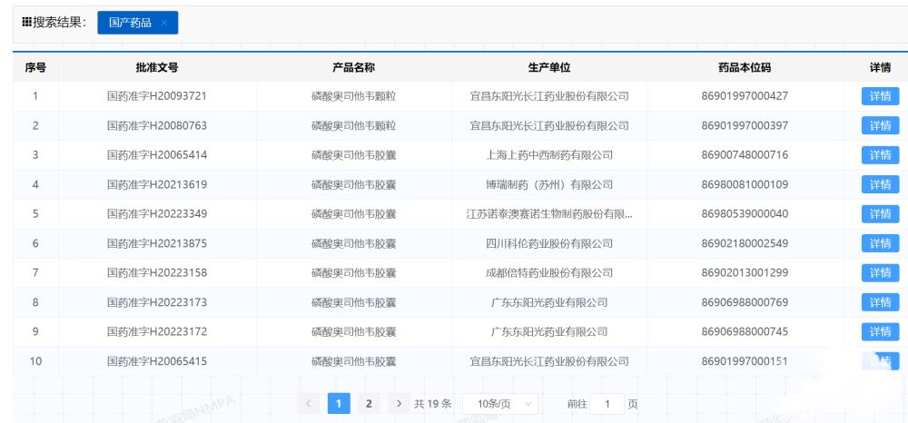Viewport: 908px width, 423px height.
Task: Remove the 国产药品 filter tag
Action: pyautogui.click(x=163, y=23)
